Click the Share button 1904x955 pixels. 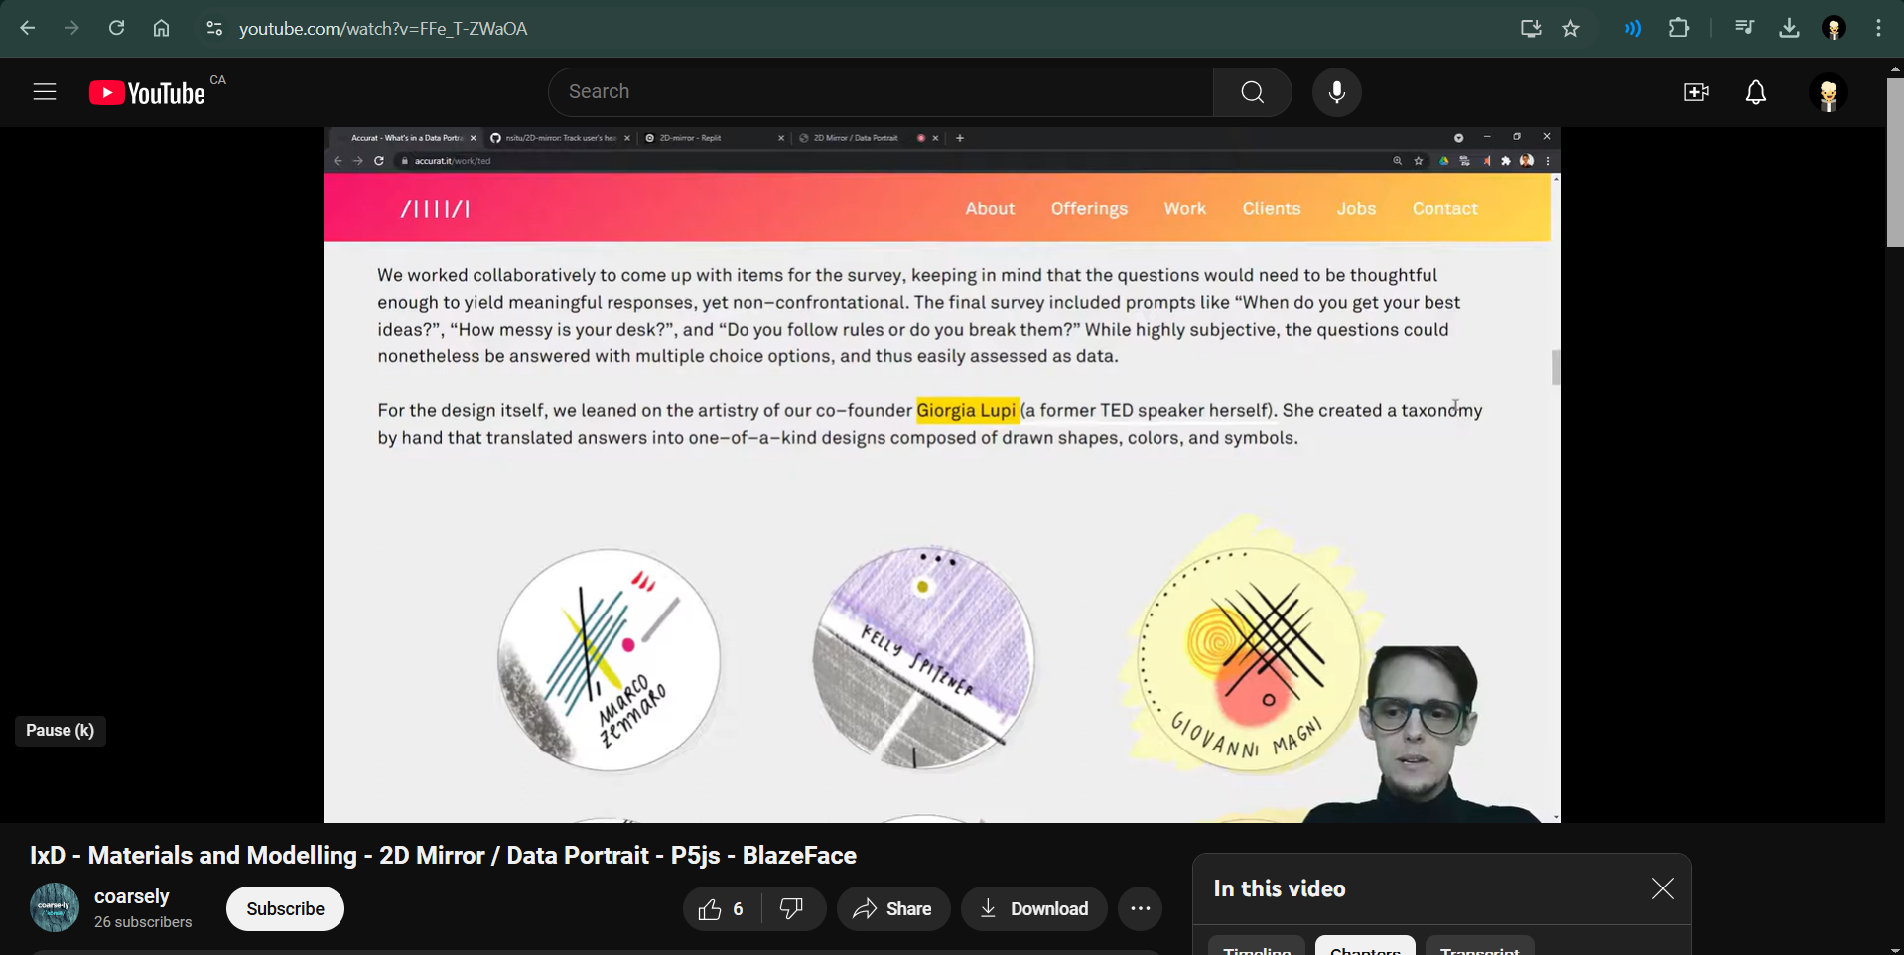[x=892, y=908]
